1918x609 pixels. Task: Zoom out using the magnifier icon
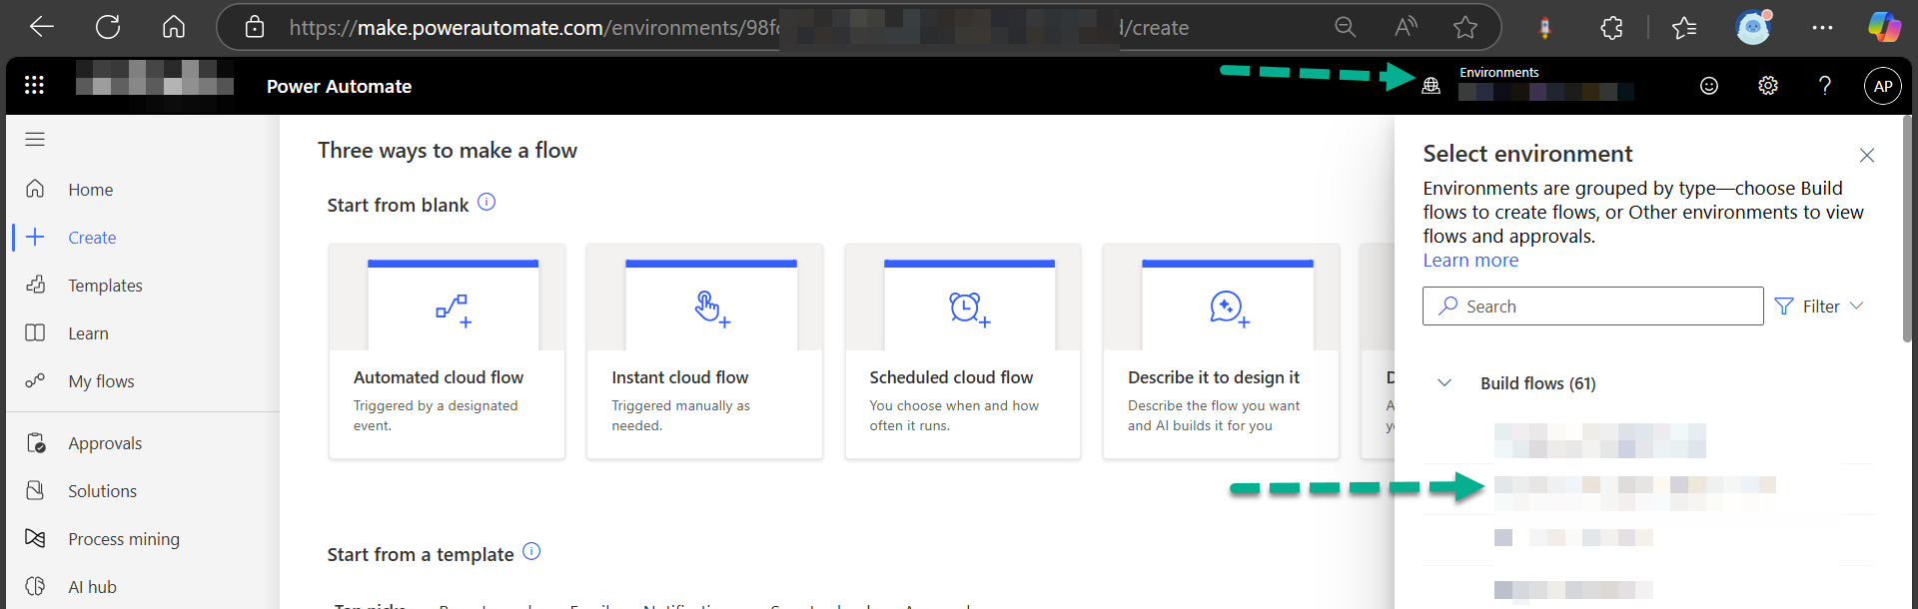pyautogui.click(x=1346, y=27)
